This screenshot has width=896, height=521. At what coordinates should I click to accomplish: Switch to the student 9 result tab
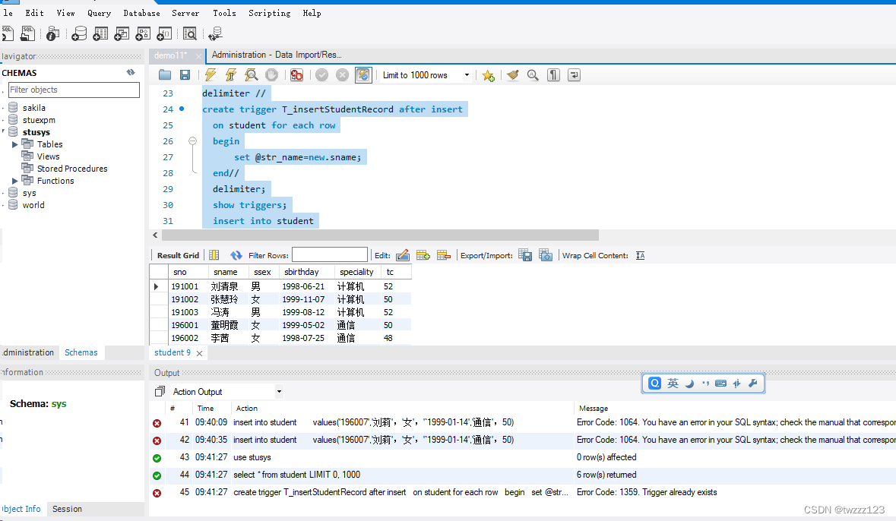171,352
